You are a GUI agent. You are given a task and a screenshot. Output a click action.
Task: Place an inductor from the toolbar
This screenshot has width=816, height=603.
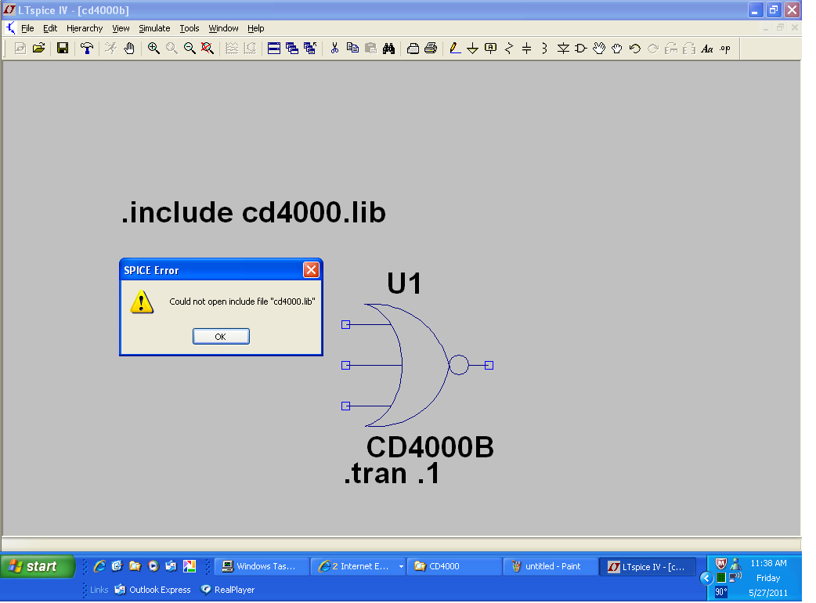pyautogui.click(x=544, y=49)
